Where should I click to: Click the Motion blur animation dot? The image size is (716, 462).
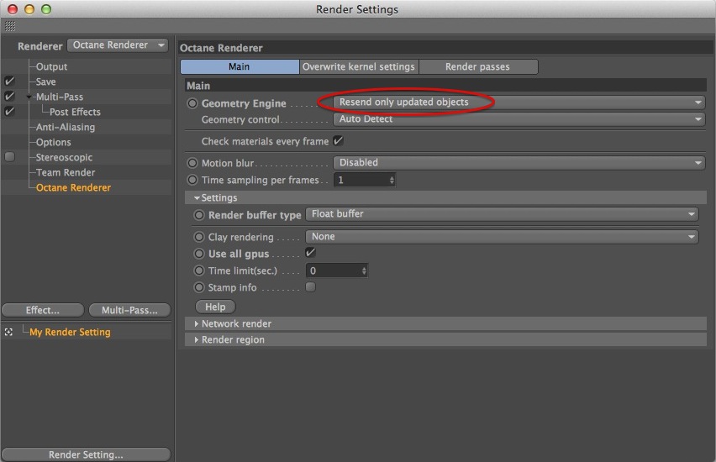point(192,163)
